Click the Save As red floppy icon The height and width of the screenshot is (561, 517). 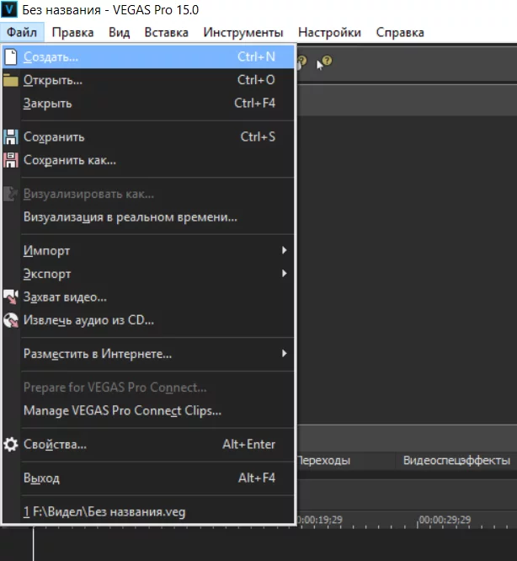10,160
